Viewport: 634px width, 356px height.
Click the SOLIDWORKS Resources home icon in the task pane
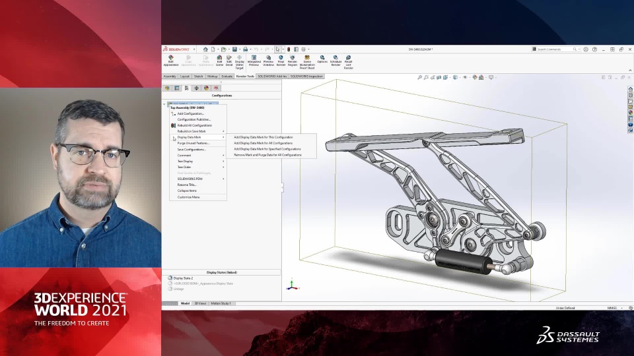click(630, 89)
